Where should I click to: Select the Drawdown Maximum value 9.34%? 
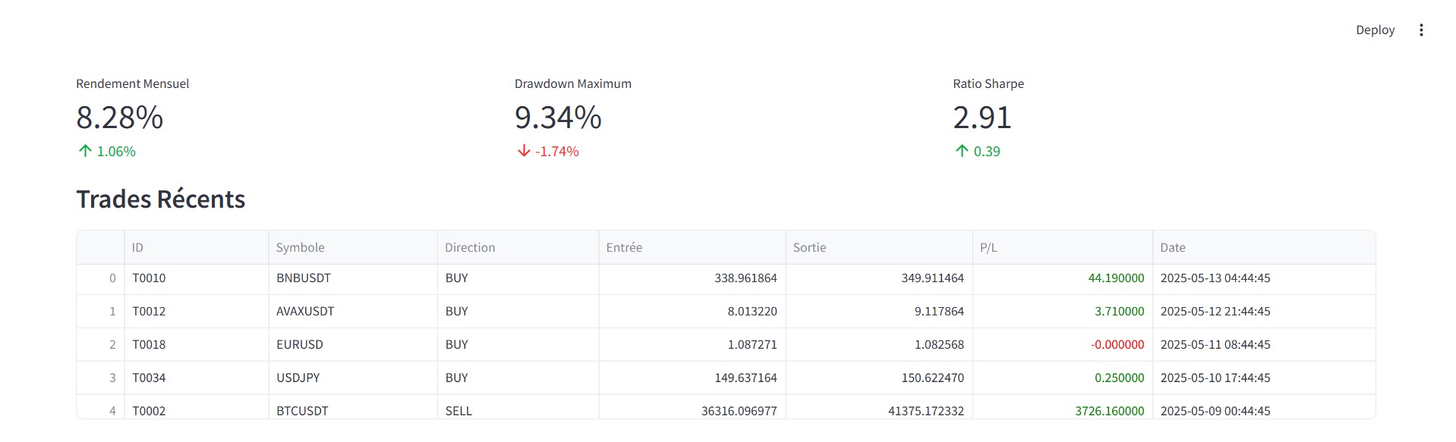click(558, 118)
